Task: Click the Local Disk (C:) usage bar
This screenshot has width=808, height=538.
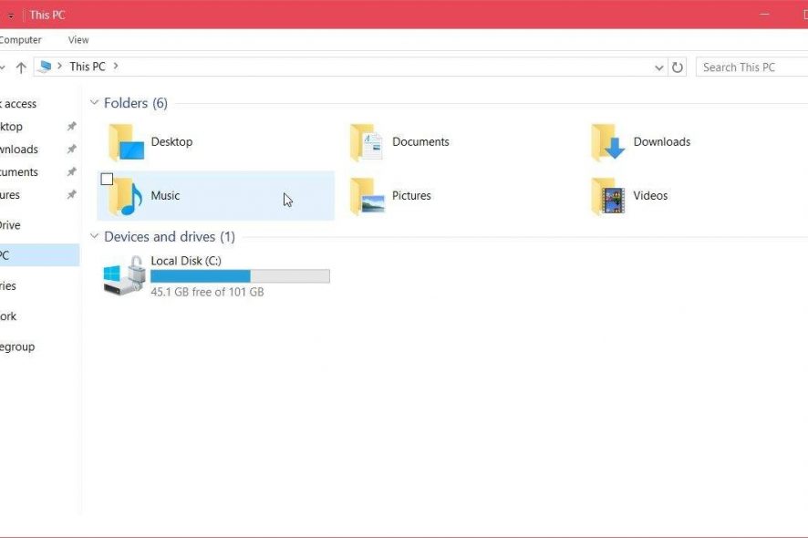Action: point(240,276)
